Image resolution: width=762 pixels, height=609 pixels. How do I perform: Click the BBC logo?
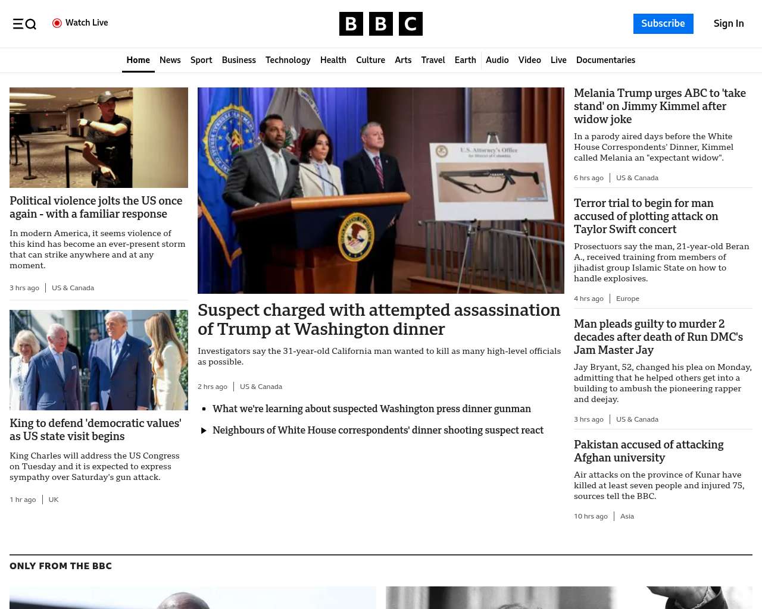point(380,24)
